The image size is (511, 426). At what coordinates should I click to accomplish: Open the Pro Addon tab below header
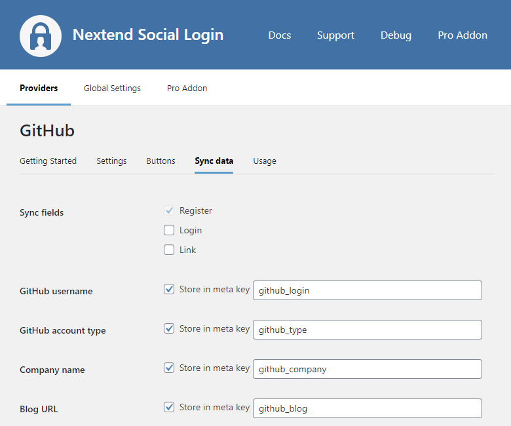(x=187, y=88)
